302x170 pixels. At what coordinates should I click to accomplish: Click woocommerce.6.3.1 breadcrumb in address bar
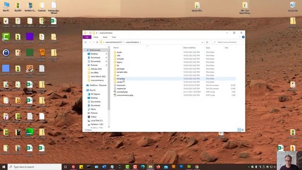pyautogui.click(x=114, y=42)
